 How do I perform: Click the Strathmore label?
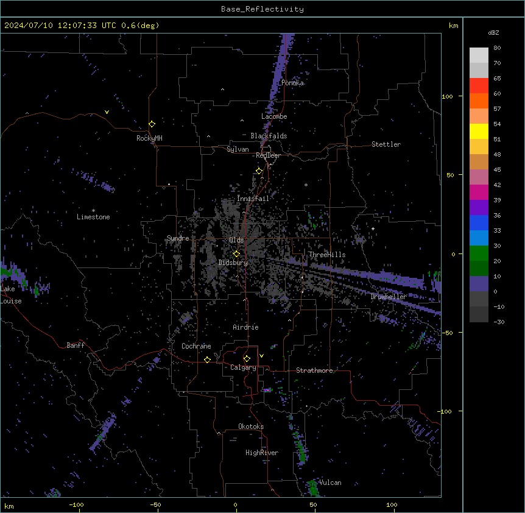tap(314, 370)
